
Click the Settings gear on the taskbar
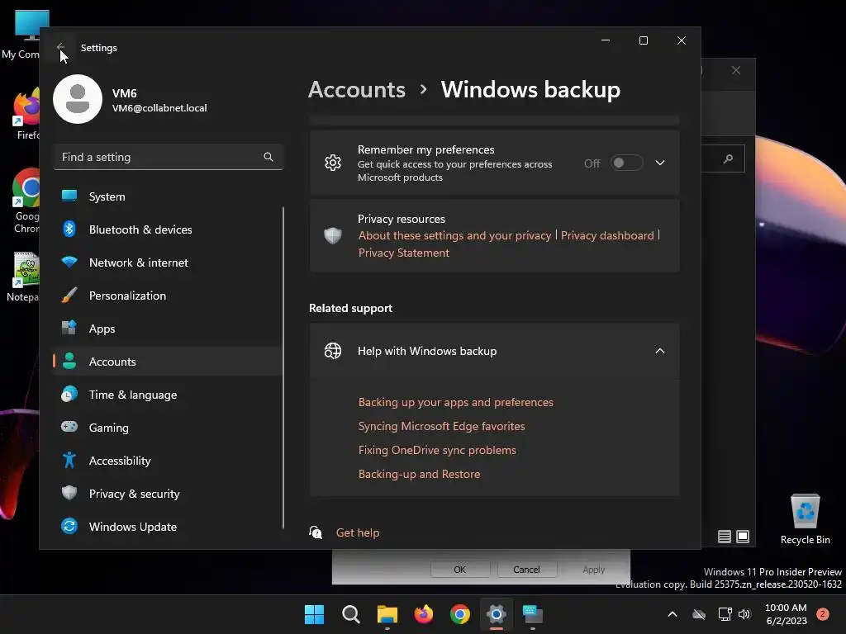497,614
